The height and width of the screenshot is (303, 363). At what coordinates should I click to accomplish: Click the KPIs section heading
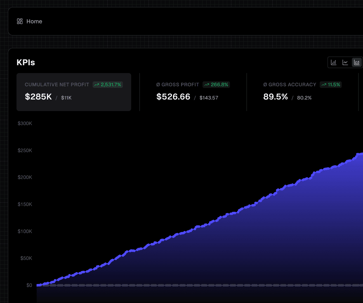tap(26, 62)
